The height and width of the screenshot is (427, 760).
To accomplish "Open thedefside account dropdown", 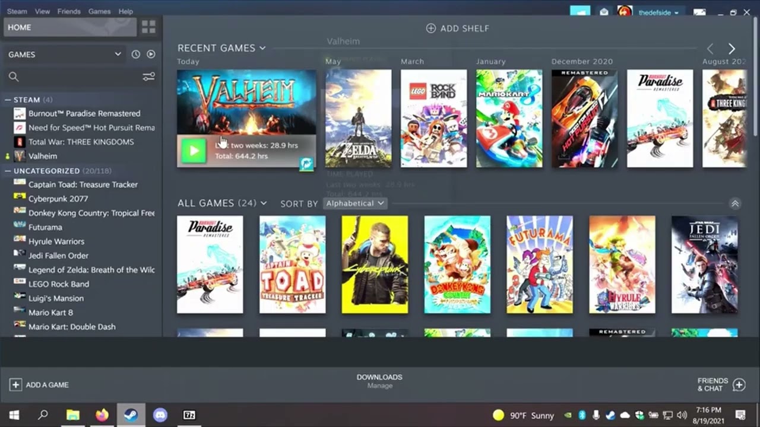I will (x=658, y=12).
